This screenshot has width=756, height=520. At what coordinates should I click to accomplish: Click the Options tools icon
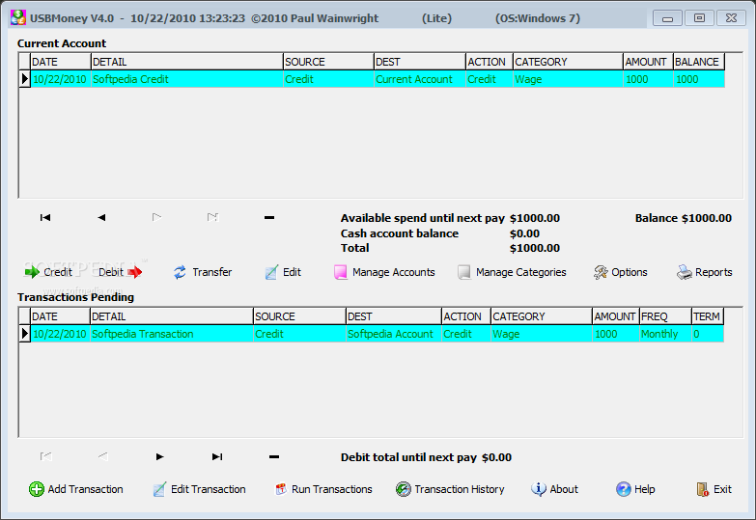pyautogui.click(x=601, y=272)
